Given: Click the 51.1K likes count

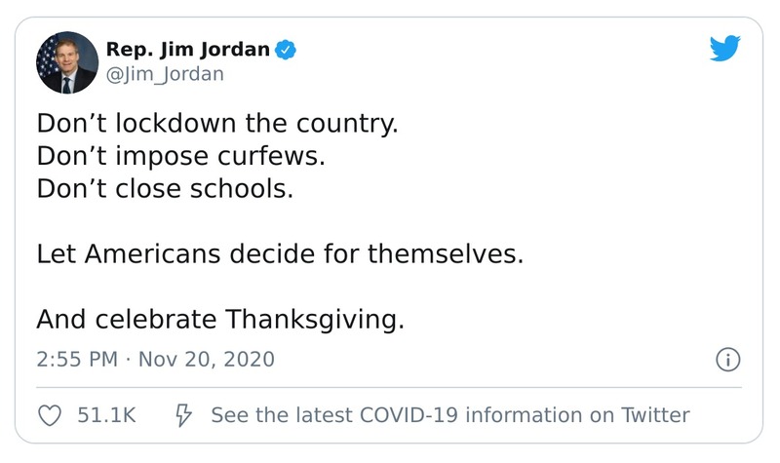Looking at the screenshot, I should [x=105, y=415].
